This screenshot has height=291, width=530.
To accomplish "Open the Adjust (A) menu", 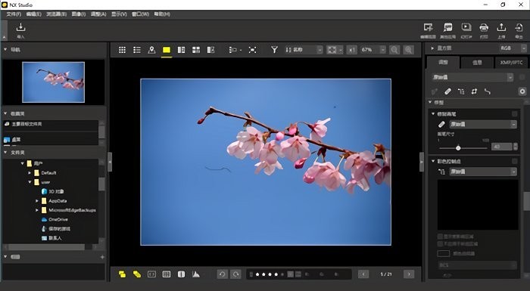I will click(x=98, y=14).
